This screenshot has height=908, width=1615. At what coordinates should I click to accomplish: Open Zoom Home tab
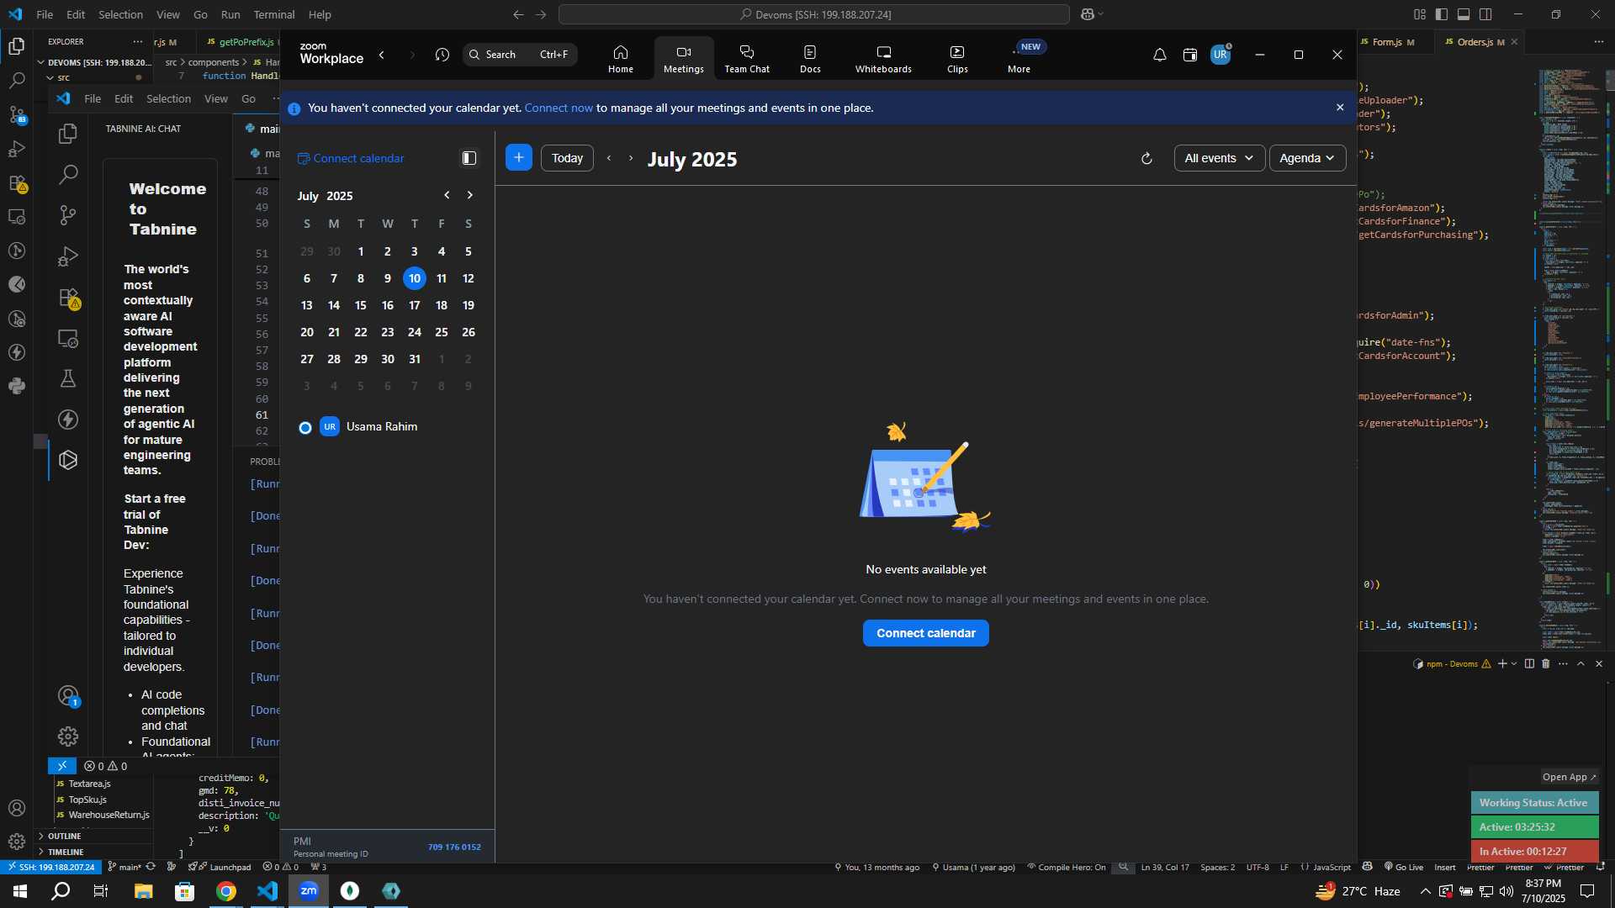(x=621, y=59)
